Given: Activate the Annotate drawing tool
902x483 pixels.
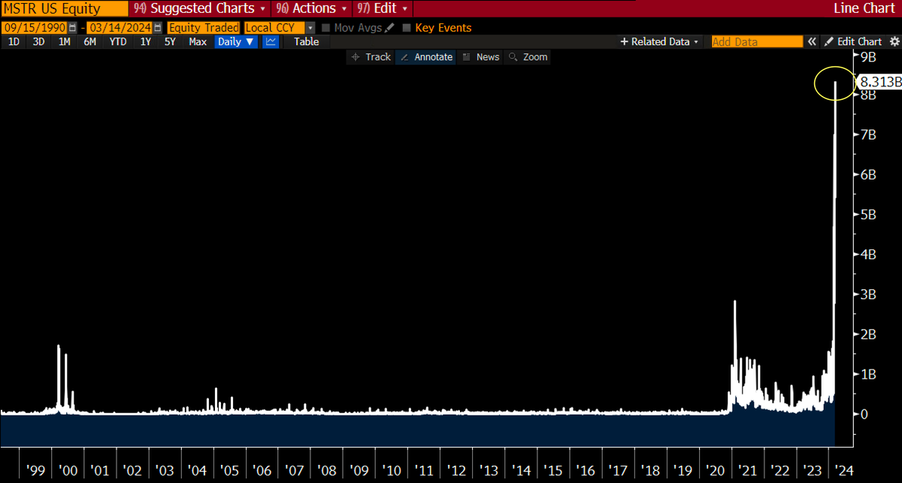Looking at the screenshot, I should tap(426, 57).
